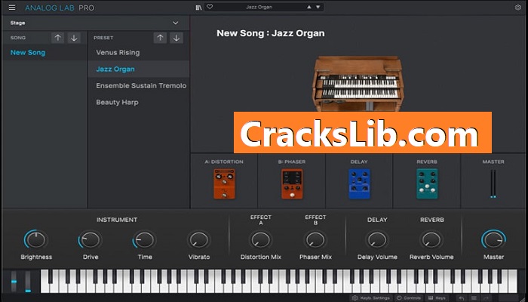
Task: Click the Brightness knob
Action: [x=36, y=240]
